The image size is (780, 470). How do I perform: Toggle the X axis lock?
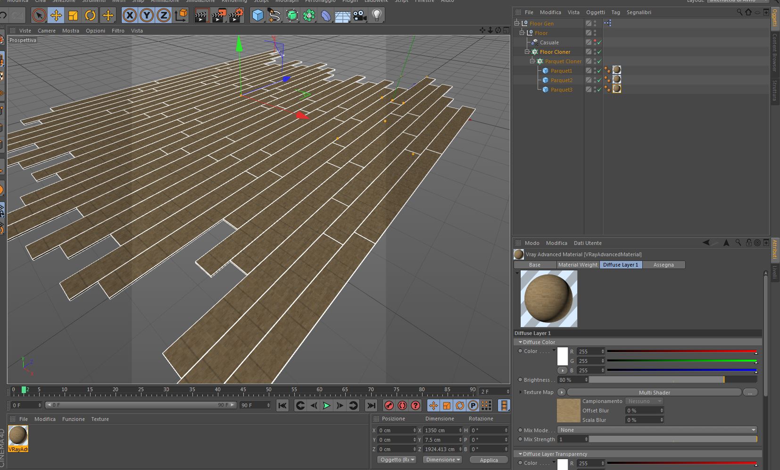coord(130,16)
